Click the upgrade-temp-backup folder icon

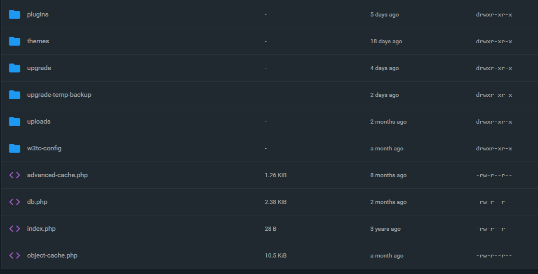14,95
